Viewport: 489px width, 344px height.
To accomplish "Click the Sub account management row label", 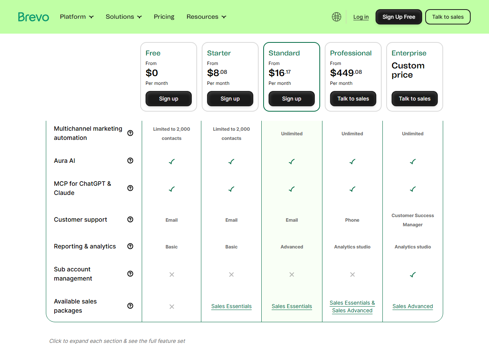I will point(73,274).
